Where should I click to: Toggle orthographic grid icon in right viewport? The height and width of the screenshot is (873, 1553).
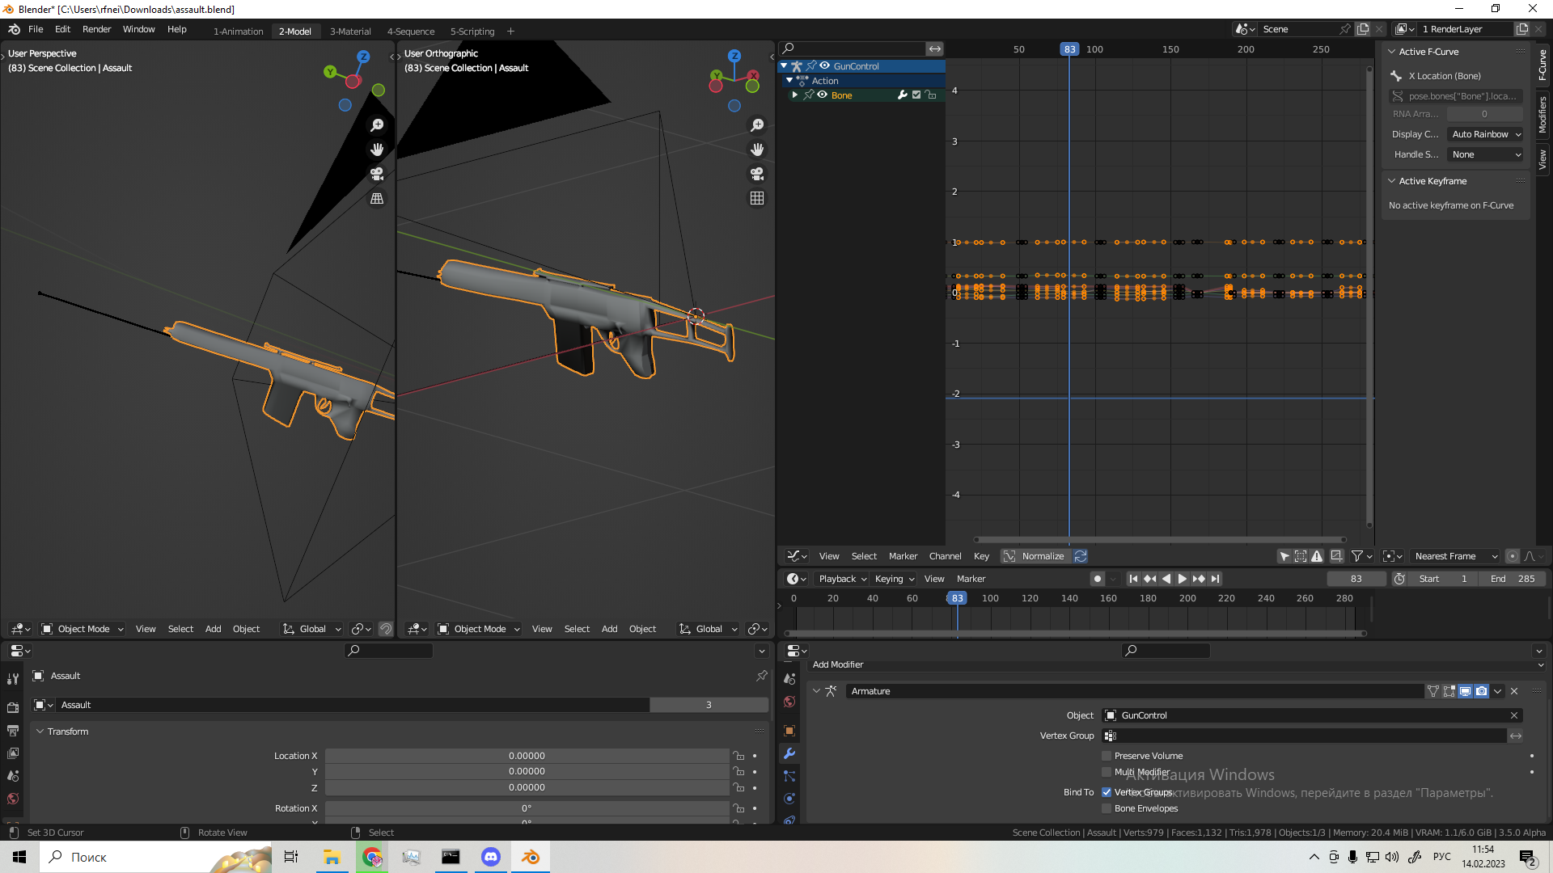click(757, 198)
